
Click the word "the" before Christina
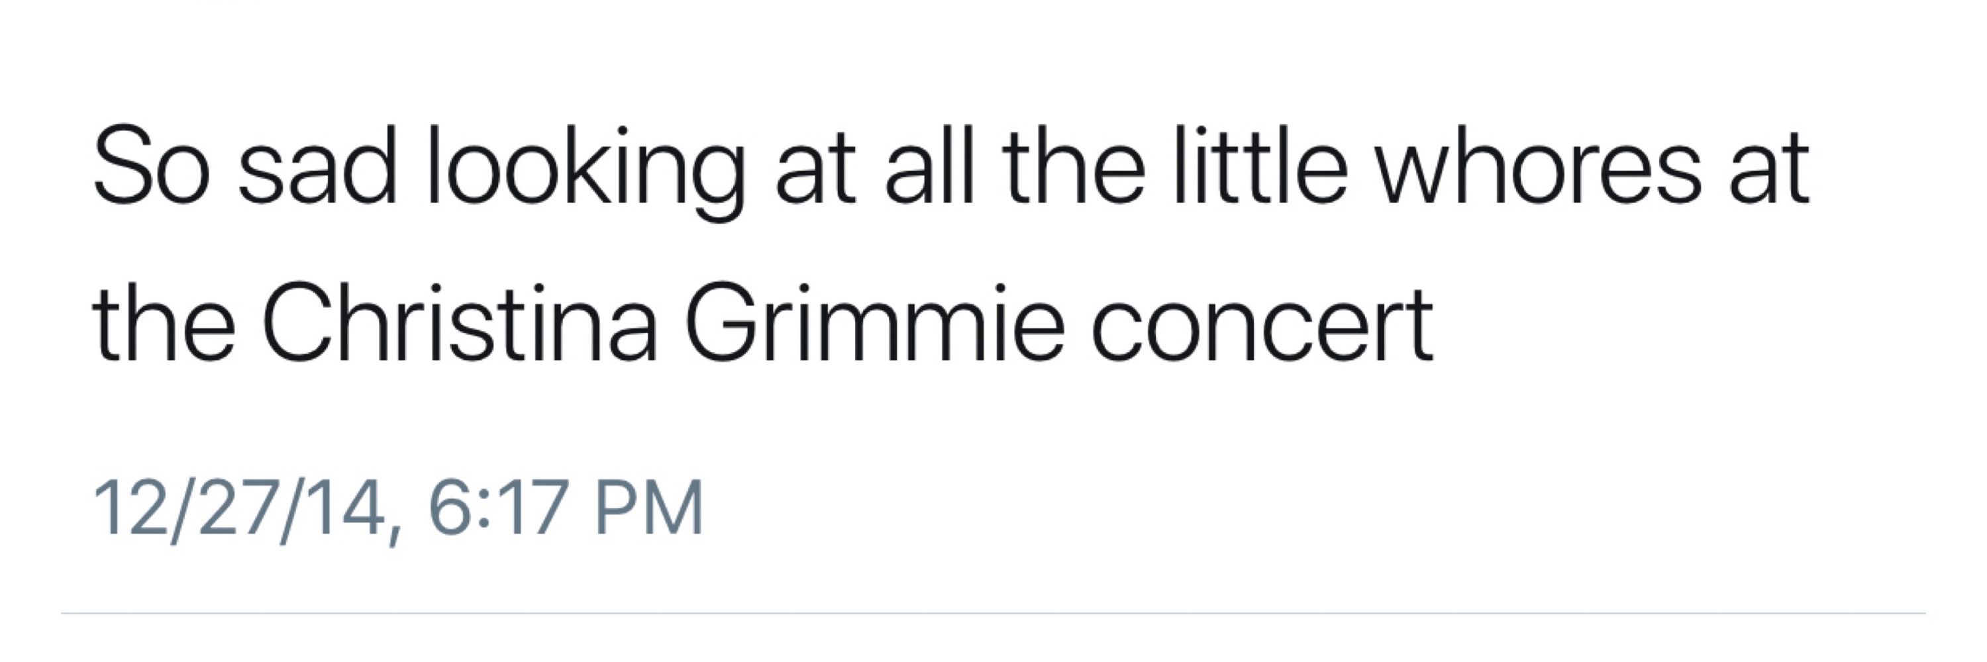tap(164, 322)
